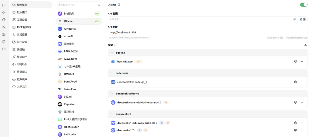311x137 pixels.
Task: Open the chat assistant icon in left rail
Action: point(4,5)
